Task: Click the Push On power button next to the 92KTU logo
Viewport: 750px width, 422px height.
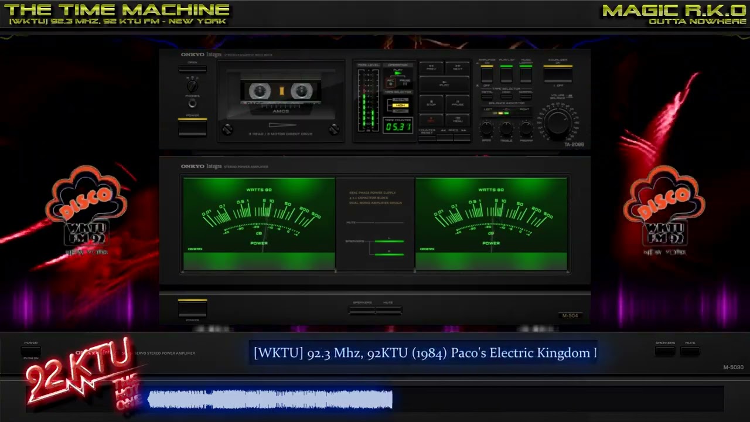Action: point(31,350)
